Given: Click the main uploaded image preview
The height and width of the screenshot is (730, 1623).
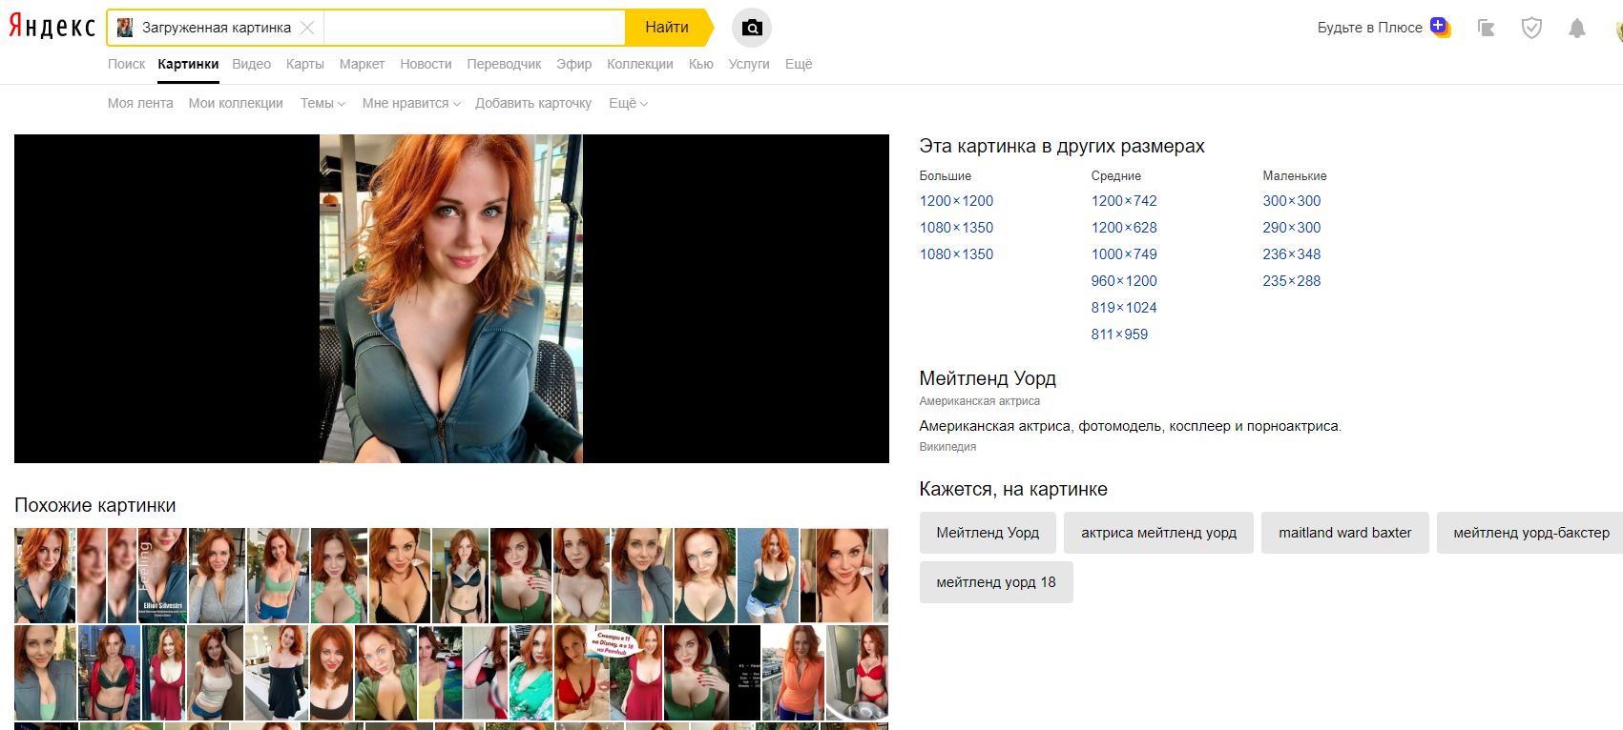Looking at the screenshot, I should [x=451, y=298].
